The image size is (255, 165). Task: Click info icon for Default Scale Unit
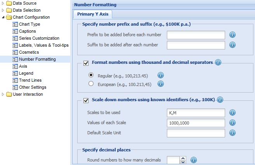click(x=233, y=133)
